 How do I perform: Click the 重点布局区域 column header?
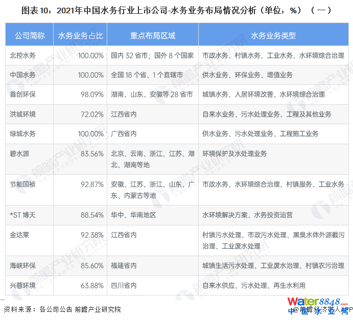[x=152, y=36]
